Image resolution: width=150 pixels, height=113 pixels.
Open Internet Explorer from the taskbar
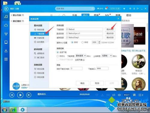[x=13, y=110]
